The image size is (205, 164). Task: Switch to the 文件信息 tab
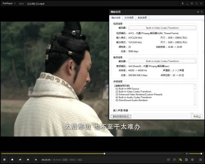129,18
